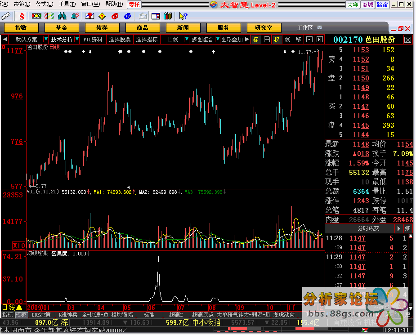Click the red dollar sign icon
Viewport: 416px width, 335px height.
coord(22,17)
